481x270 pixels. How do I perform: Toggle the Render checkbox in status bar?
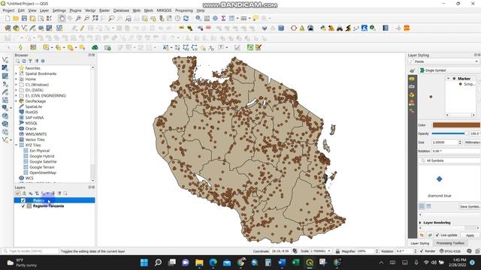[422, 251]
